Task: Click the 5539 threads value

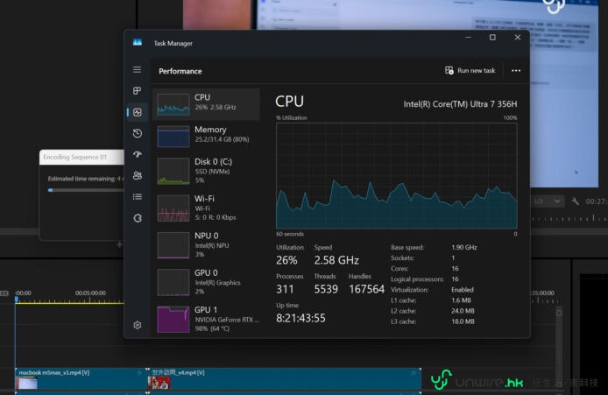Action: tap(326, 289)
